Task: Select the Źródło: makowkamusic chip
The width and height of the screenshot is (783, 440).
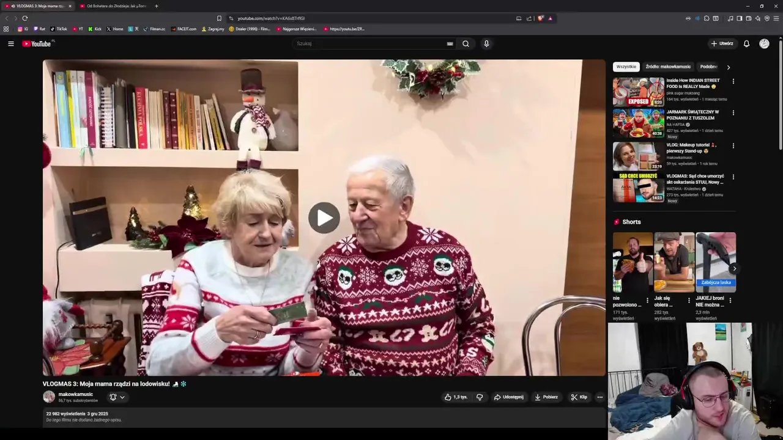Action: point(668,67)
